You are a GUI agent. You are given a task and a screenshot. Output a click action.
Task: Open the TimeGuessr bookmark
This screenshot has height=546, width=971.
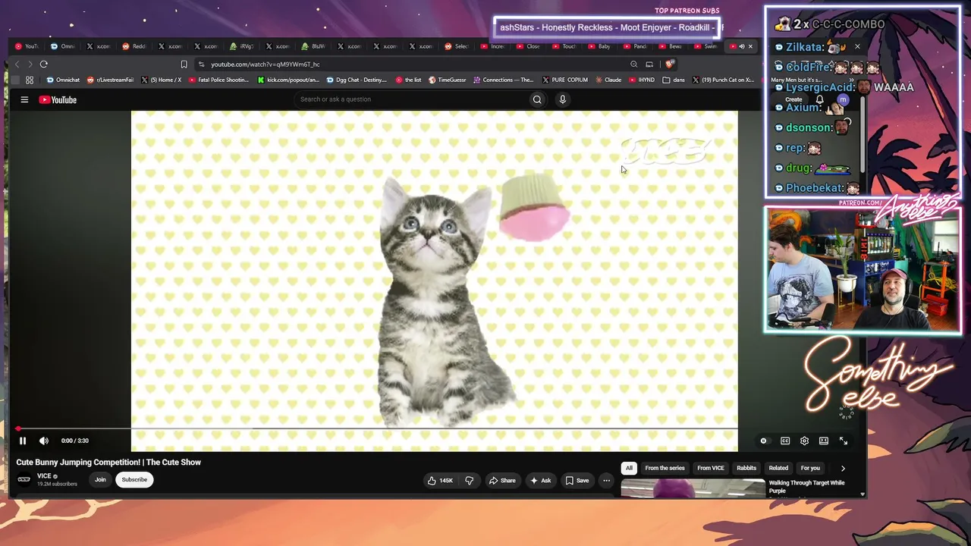(447, 80)
